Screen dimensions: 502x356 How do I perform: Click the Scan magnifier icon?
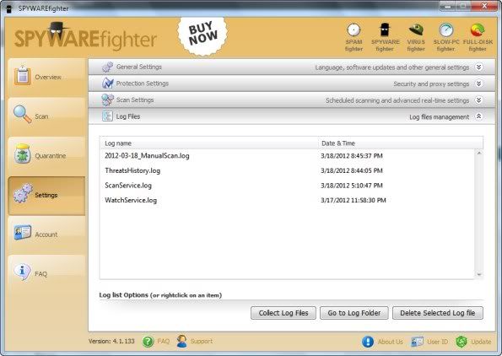[x=22, y=114]
